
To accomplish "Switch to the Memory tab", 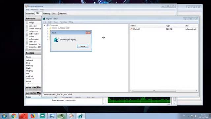I will [x=46, y=14].
